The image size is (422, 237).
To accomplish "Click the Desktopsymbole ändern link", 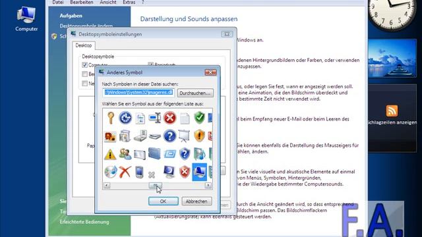I will pyautogui.click(x=86, y=26).
